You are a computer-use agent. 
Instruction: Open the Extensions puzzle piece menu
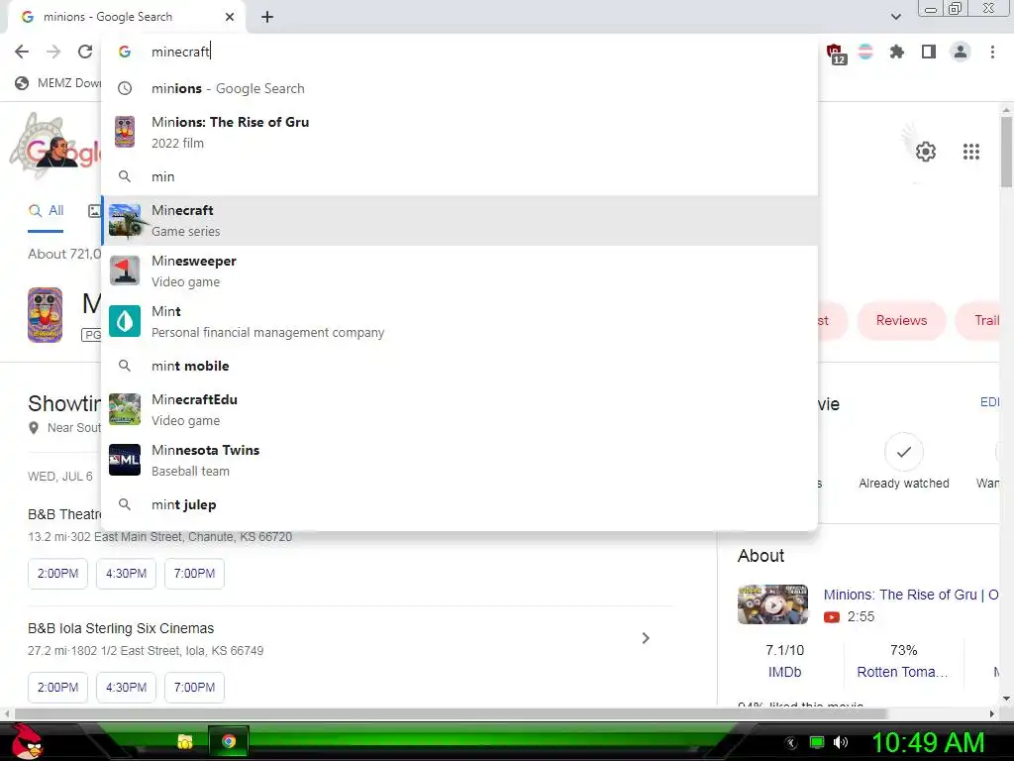tap(897, 52)
